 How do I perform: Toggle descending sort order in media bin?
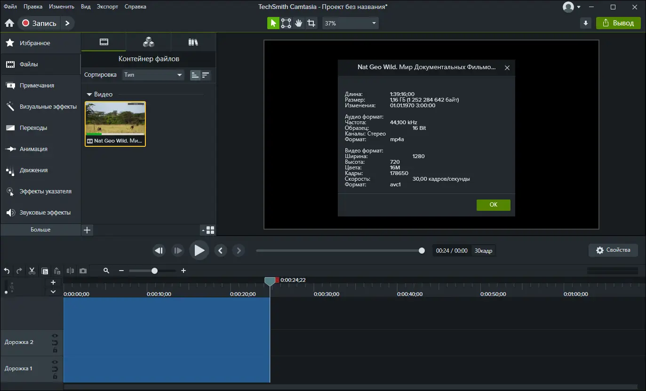[206, 75]
